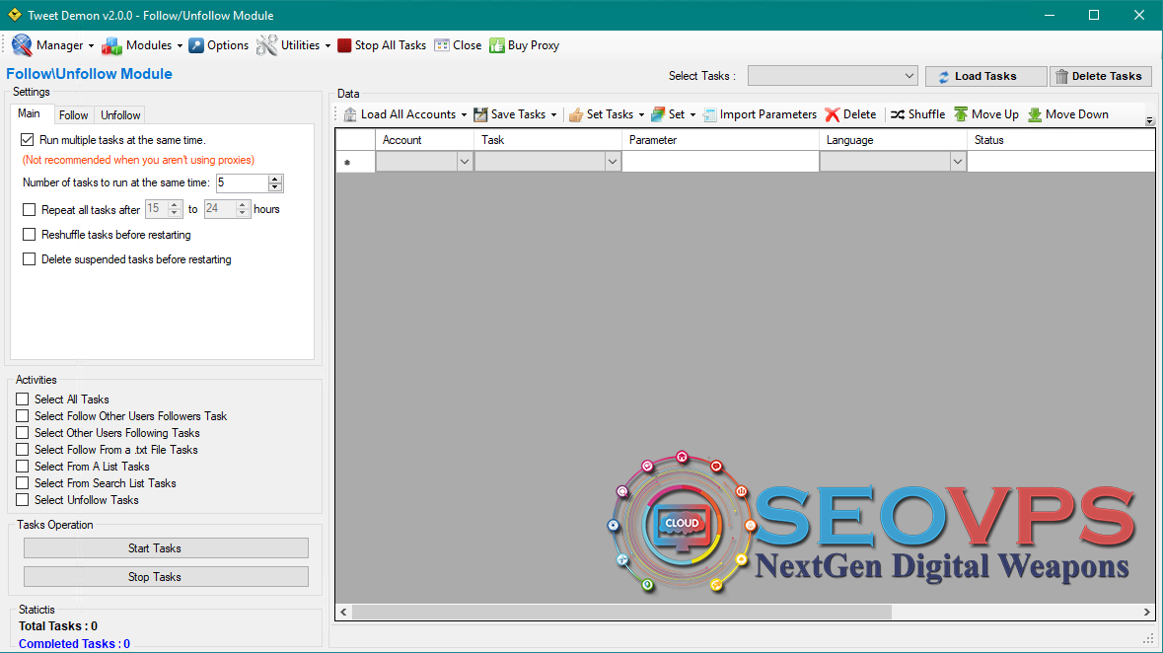Screen dimensions: 1163x653
Task: Click the Close module icon
Action: 442,45
